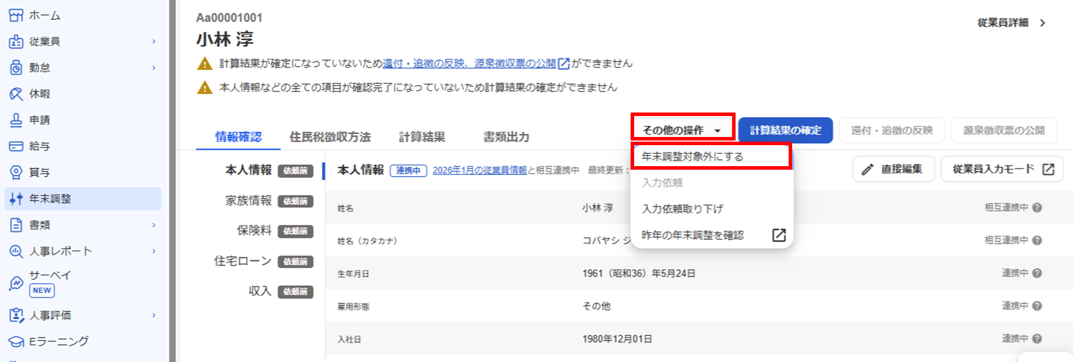
Task: Click the 賞与 icon in sidebar
Action: coord(16,173)
